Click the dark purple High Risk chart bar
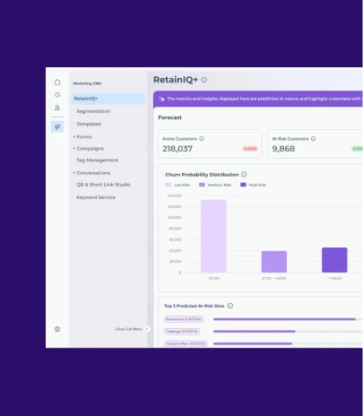Viewport: 363px width, 416px height. tap(334, 260)
